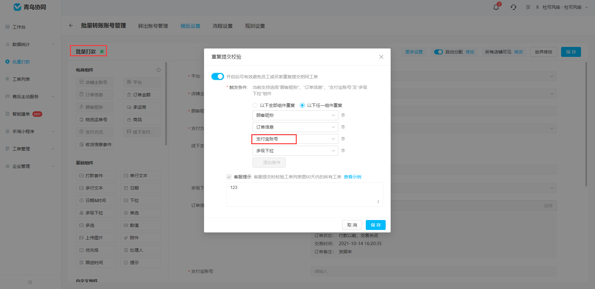Click the component panel vertical scrollbar
Image resolution: width=595 pixels, height=289 pixels.
[x=166, y=104]
